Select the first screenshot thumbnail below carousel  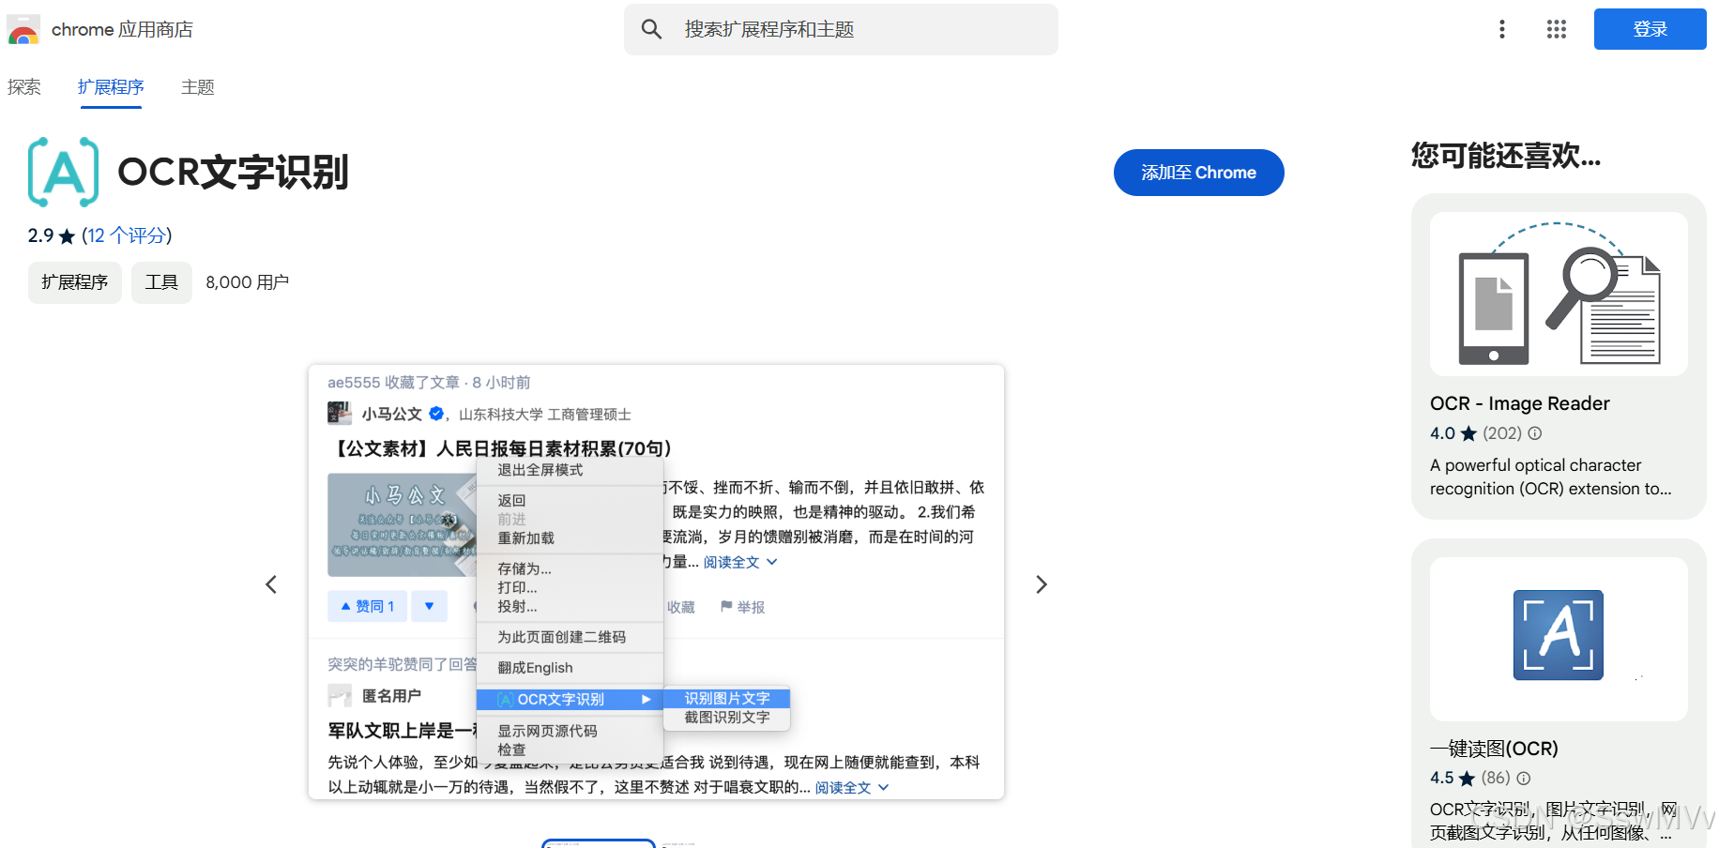click(x=599, y=843)
